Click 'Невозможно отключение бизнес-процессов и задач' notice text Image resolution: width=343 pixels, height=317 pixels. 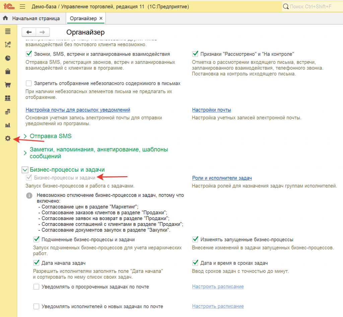click(x=110, y=198)
